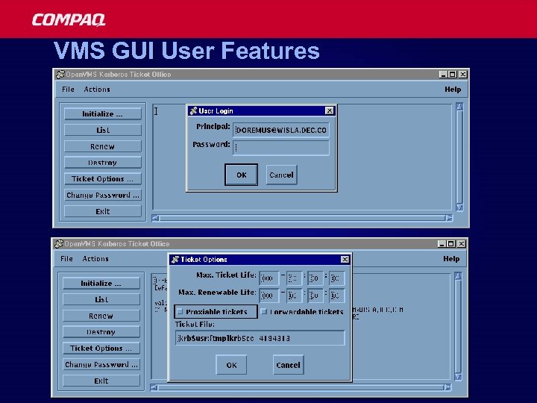Click scroll down arrow in lower window
The image size is (537, 403).
[458, 378]
